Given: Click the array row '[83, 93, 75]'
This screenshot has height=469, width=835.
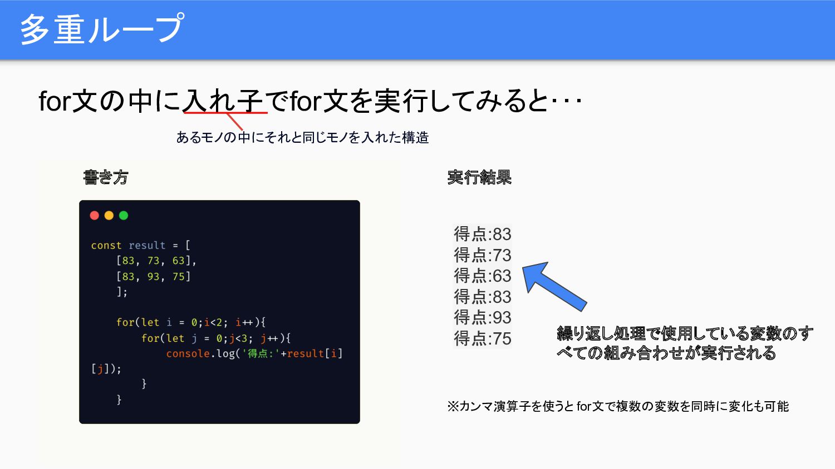Looking at the screenshot, I should click(154, 276).
